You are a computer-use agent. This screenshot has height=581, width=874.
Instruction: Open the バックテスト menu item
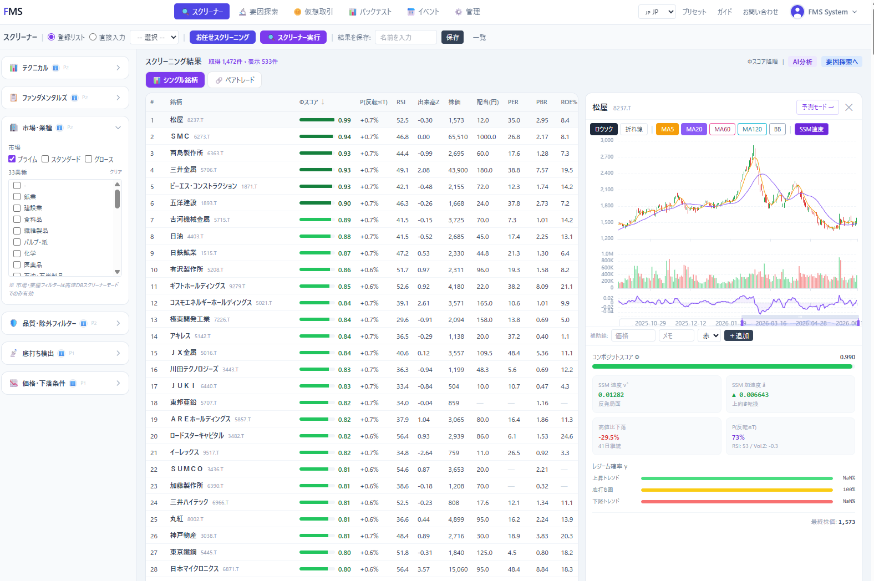(370, 12)
